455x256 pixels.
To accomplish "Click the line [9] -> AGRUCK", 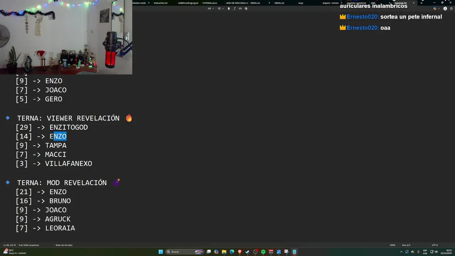I will coord(43,219).
